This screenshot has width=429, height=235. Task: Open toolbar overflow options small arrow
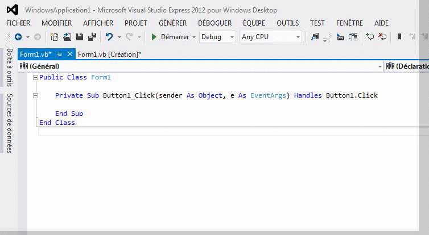325,40
